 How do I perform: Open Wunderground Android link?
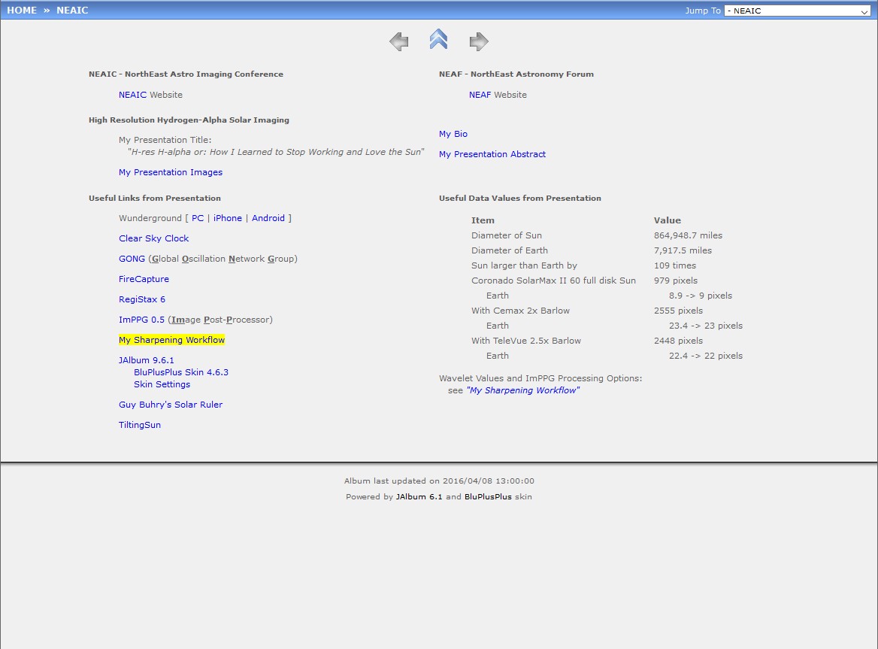point(268,218)
